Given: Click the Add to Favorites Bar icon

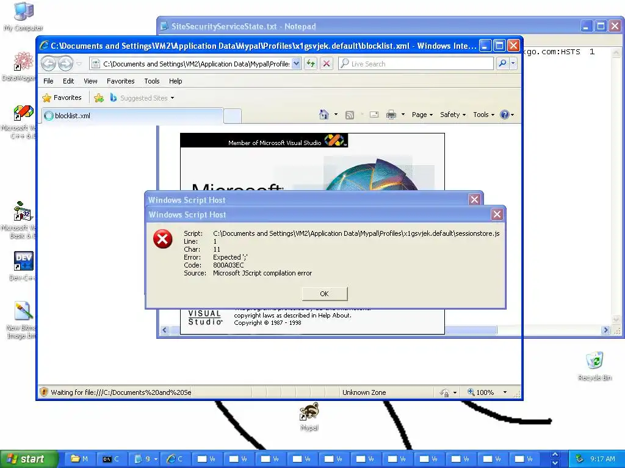Looking at the screenshot, I should tap(99, 98).
